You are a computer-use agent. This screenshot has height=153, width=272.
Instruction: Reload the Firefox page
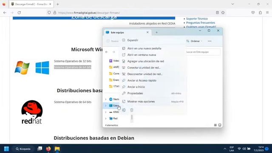coord(19,12)
